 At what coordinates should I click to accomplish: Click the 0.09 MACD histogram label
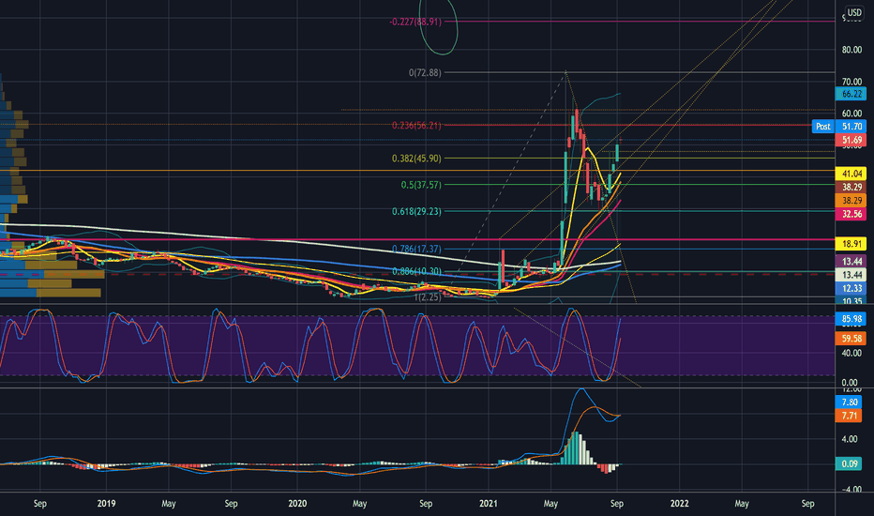click(850, 463)
